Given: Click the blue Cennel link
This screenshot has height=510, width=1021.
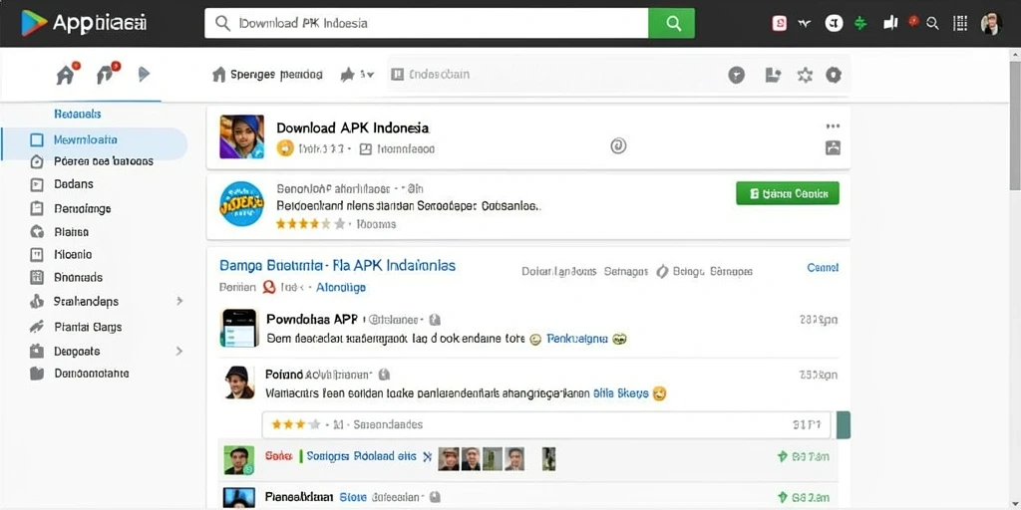Looking at the screenshot, I should (823, 267).
